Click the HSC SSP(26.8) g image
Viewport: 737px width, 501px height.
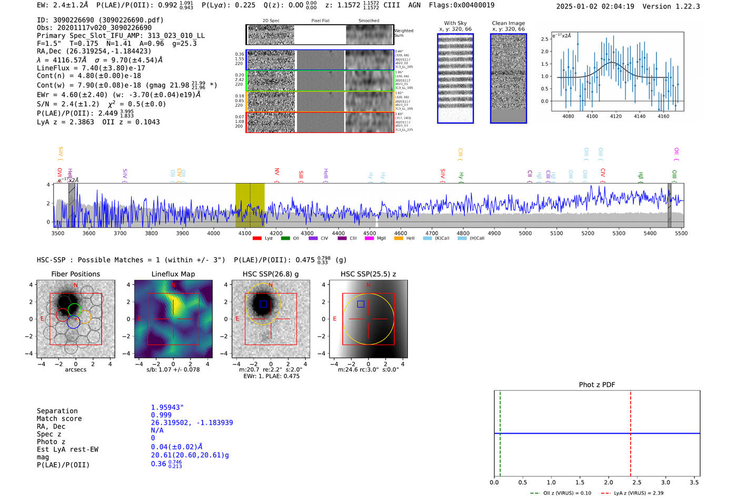coord(271,319)
